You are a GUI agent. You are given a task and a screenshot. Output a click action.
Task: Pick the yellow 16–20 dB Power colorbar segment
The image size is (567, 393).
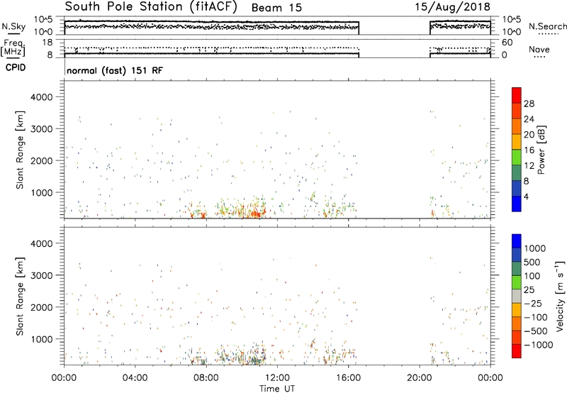(x=517, y=141)
